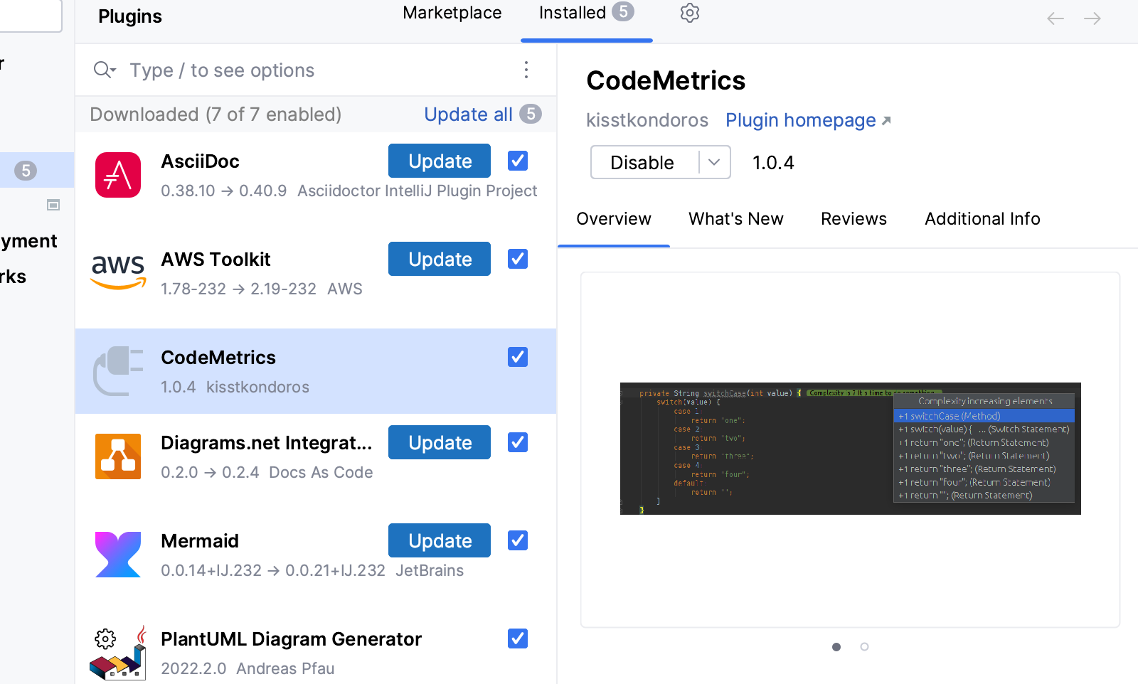Toggle the Diagrams.net Integration checkbox
This screenshot has height=684, width=1138.
pyautogui.click(x=518, y=442)
